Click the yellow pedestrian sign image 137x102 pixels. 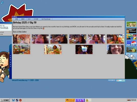[135, 64]
